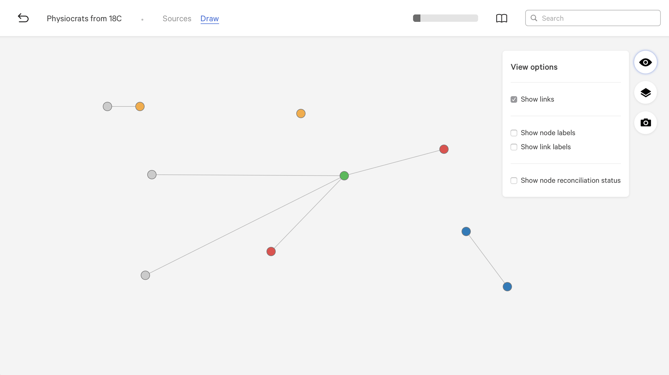Switch to the Draw tab
Image resolution: width=669 pixels, height=375 pixels.
pyautogui.click(x=210, y=18)
